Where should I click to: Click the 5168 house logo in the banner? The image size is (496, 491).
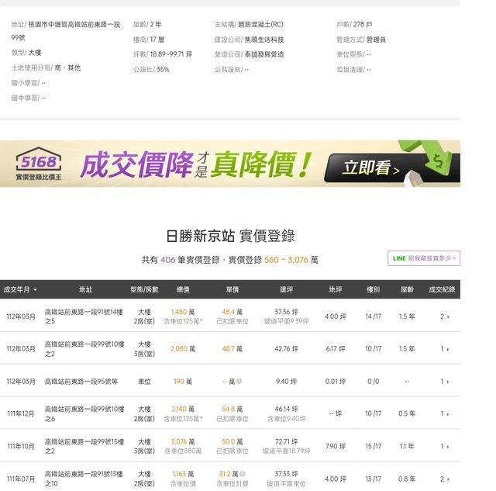(39, 164)
